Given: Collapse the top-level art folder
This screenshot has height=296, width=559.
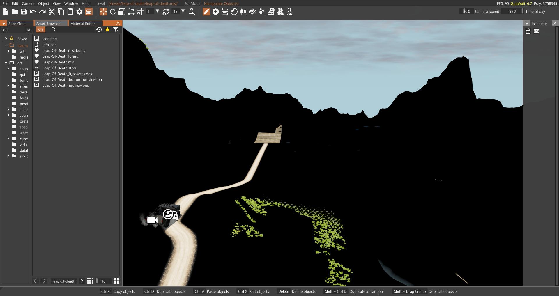Looking at the screenshot, I should 6,63.
